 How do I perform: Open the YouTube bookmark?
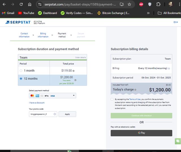coord(26,13)
